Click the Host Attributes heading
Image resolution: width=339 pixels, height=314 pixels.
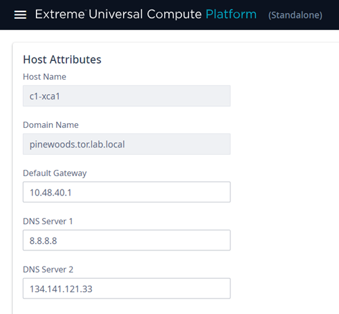62,60
